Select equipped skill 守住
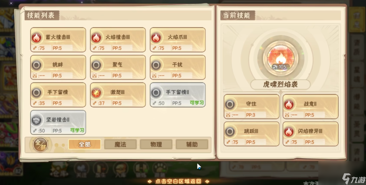Viewport: 366px width, 185px height. [252, 107]
